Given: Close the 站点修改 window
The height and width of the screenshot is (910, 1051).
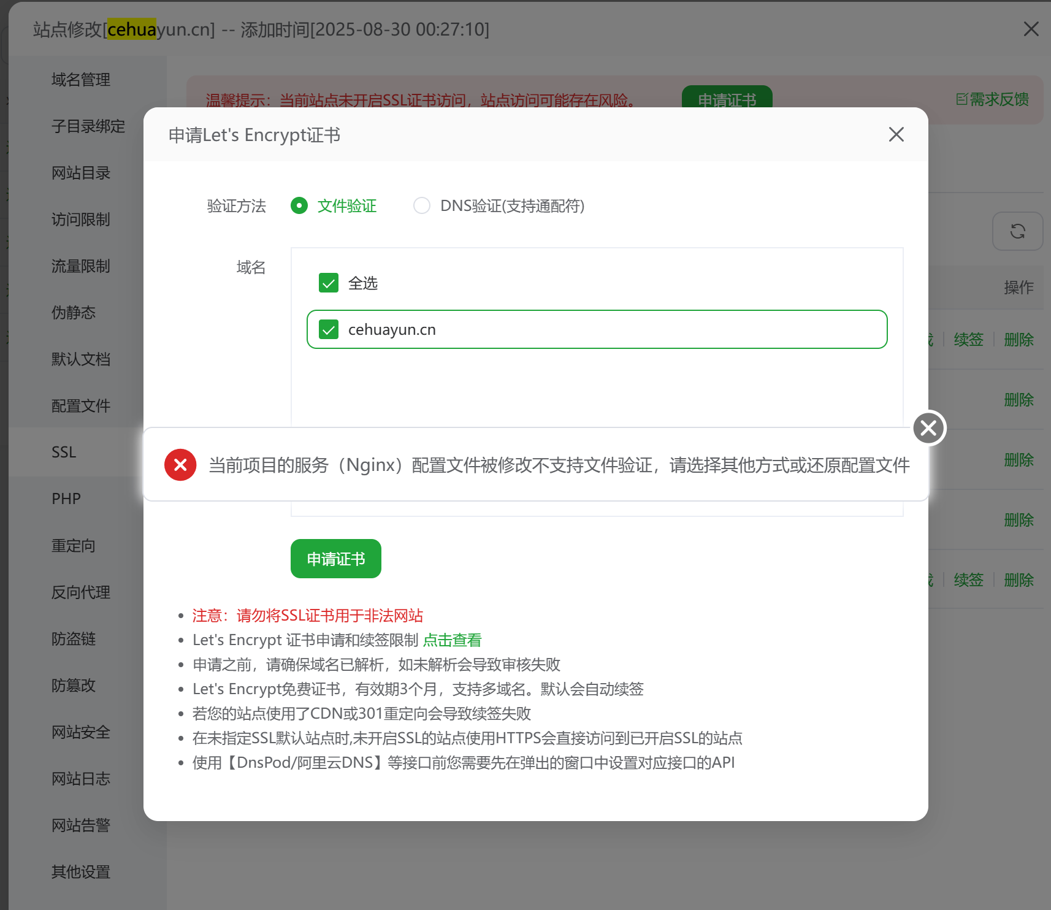Looking at the screenshot, I should pyautogui.click(x=1030, y=29).
